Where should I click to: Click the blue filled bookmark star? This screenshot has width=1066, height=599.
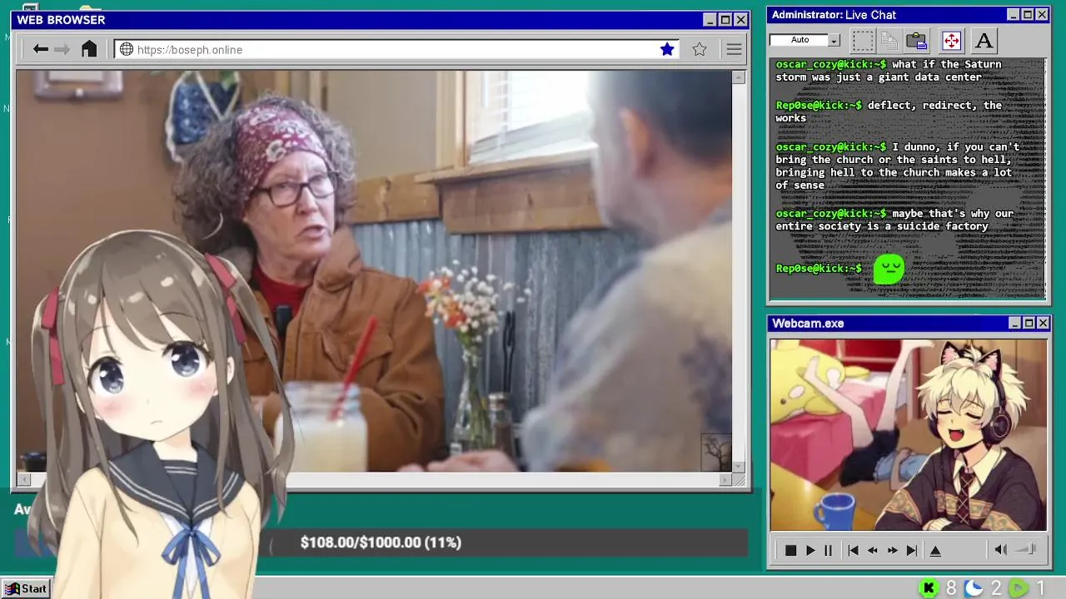coord(667,49)
